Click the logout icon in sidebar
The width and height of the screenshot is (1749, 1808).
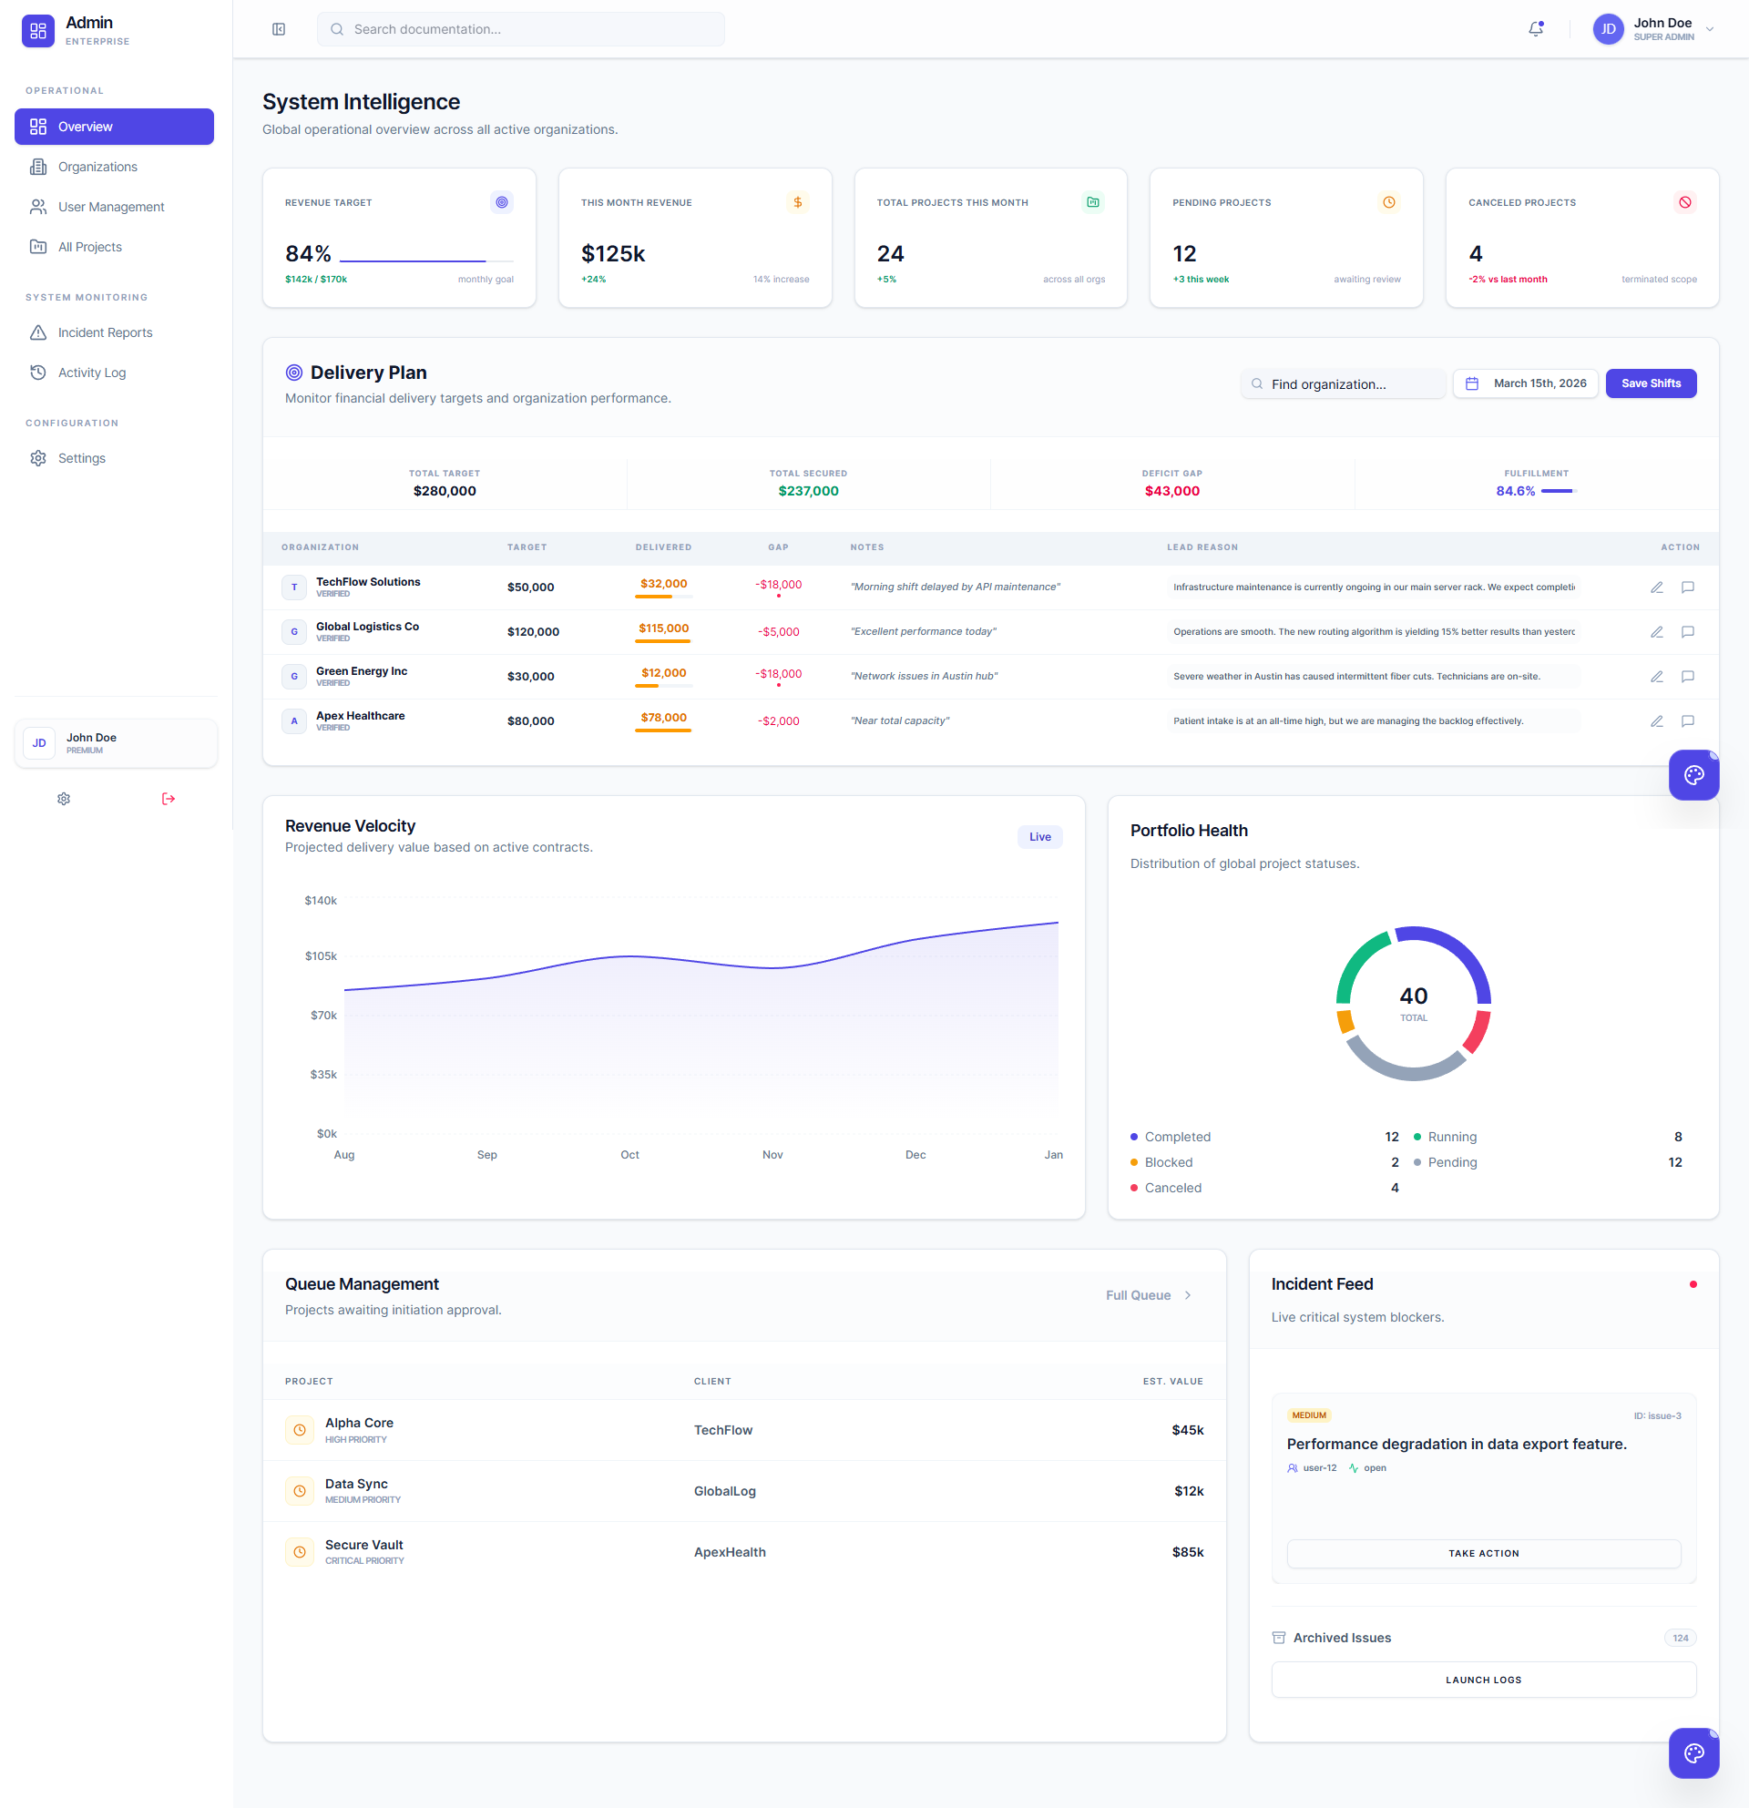(x=168, y=799)
